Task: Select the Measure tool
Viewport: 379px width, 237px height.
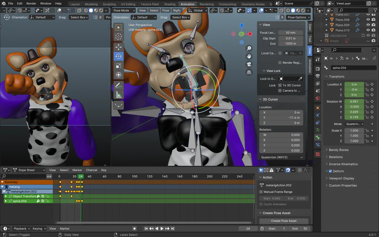Action: (x=118, y=94)
